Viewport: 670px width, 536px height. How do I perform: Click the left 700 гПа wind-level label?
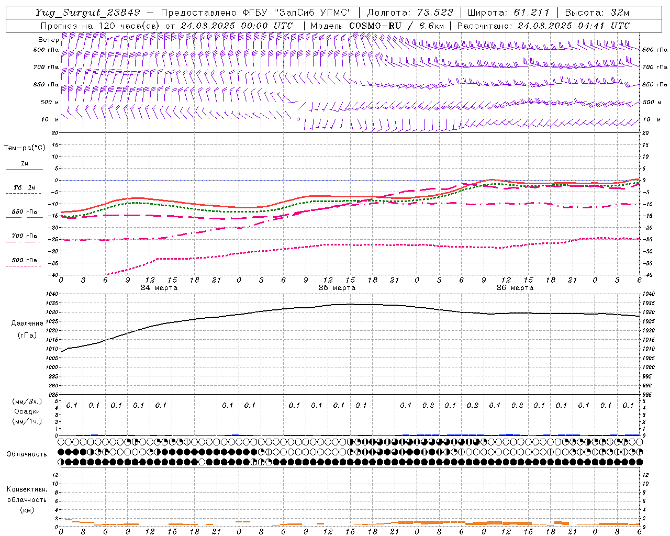(x=46, y=67)
